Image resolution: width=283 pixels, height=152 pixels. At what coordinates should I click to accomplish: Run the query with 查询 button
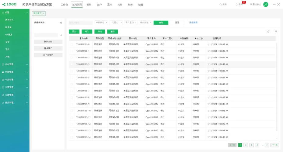tap(161, 22)
